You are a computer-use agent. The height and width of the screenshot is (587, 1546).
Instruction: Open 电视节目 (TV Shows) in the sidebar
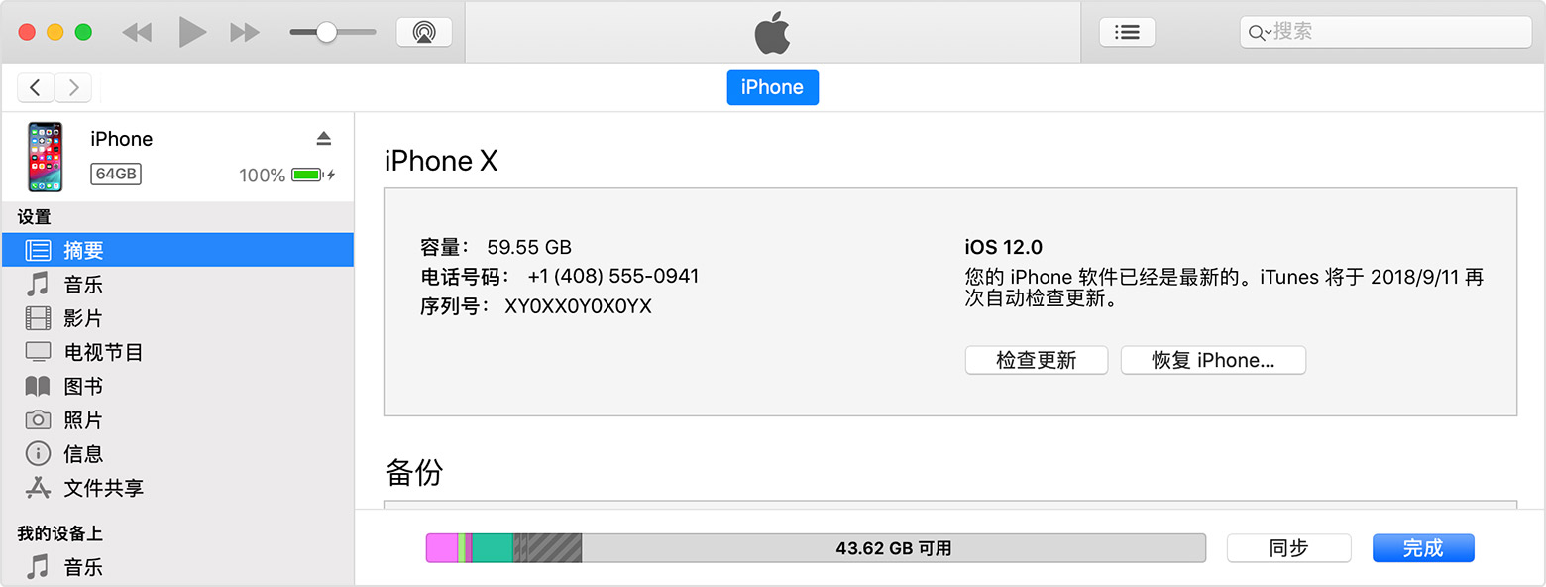click(99, 351)
